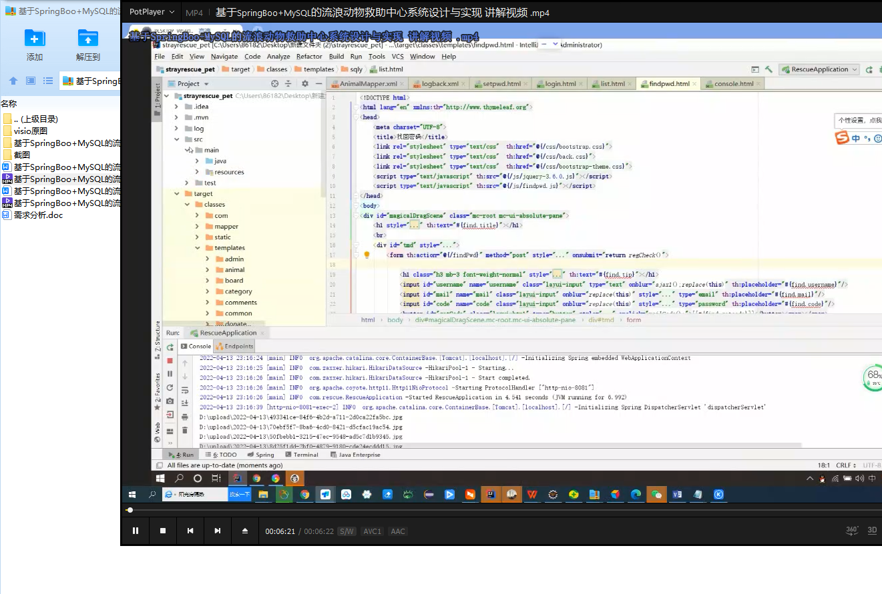Image resolution: width=882 pixels, height=594 pixels.
Task: Click the AVC1 video codec badge
Action: 372,531
